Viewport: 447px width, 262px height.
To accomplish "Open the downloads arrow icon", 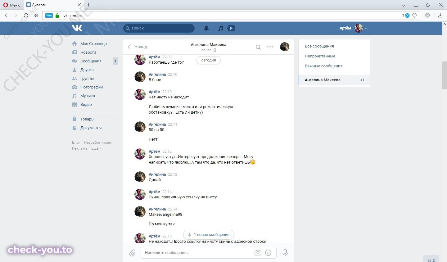I will (x=440, y=15).
